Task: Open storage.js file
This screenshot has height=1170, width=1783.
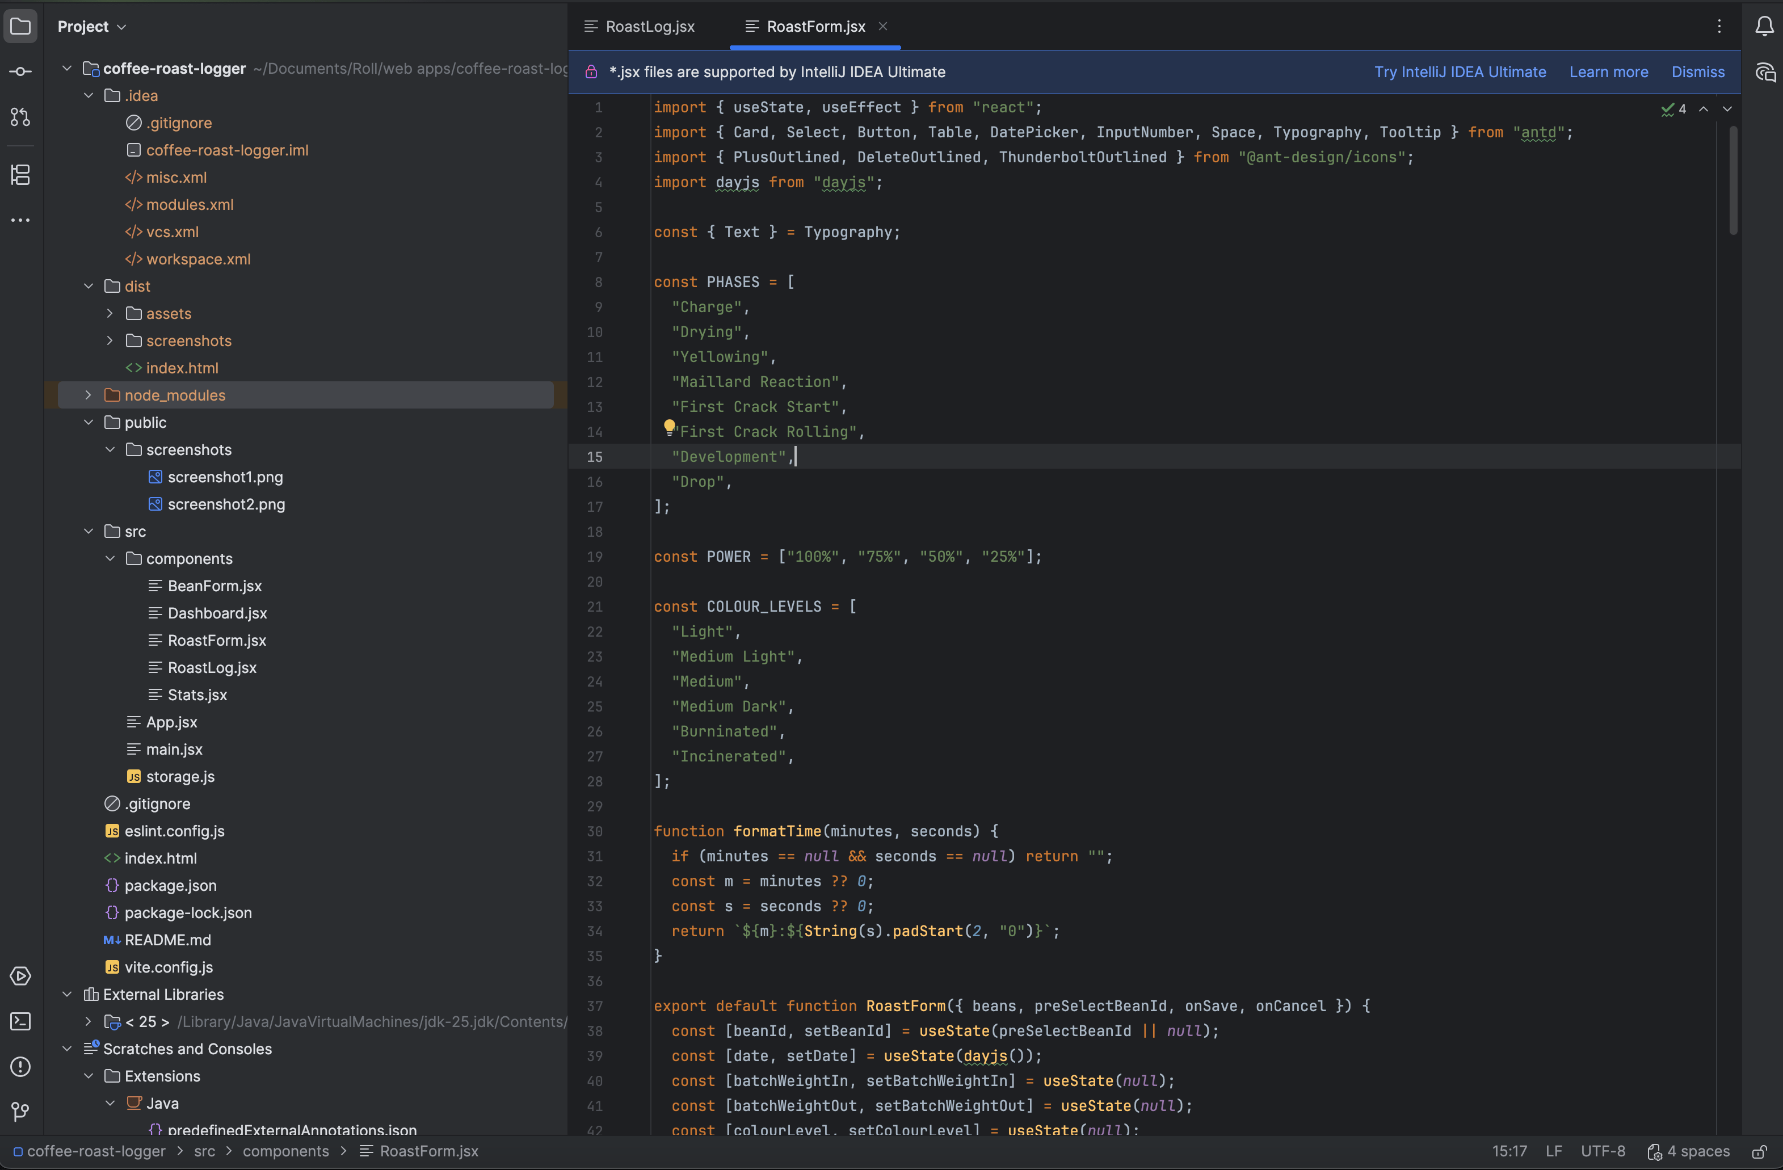Action: pyautogui.click(x=180, y=777)
